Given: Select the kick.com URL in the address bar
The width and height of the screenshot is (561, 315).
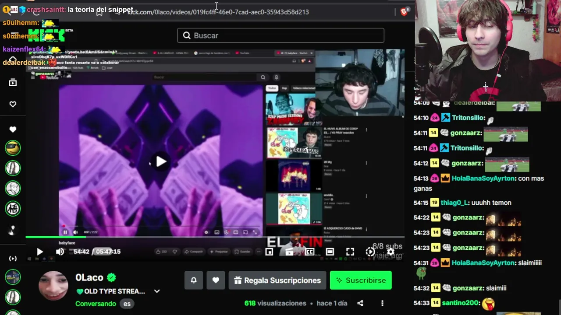Looking at the screenshot, I should click(x=218, y=12).
